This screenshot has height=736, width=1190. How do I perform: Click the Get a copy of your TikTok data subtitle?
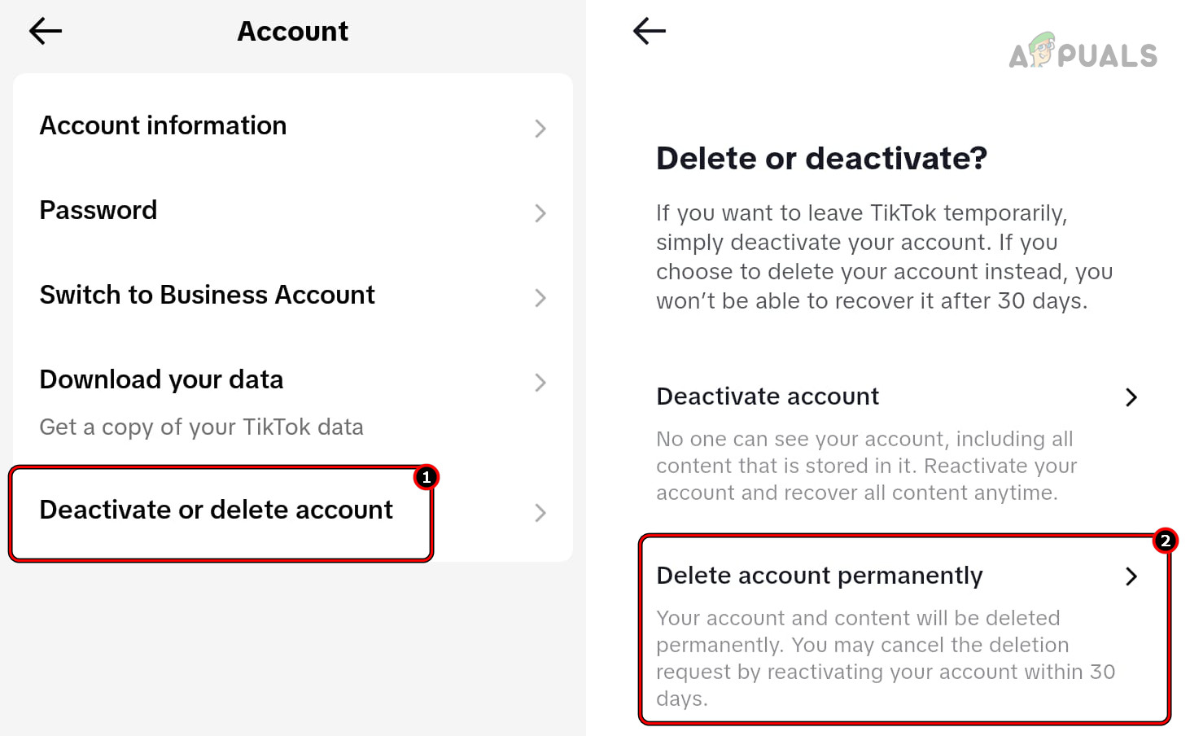tap(201, 427)
